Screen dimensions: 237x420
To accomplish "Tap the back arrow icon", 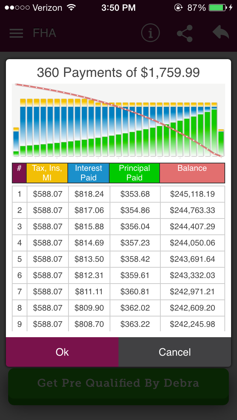I will coord(221,33).
